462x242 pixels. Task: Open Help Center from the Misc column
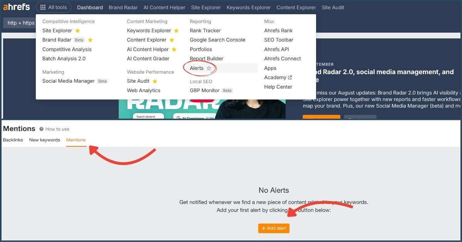click(278, 87)
